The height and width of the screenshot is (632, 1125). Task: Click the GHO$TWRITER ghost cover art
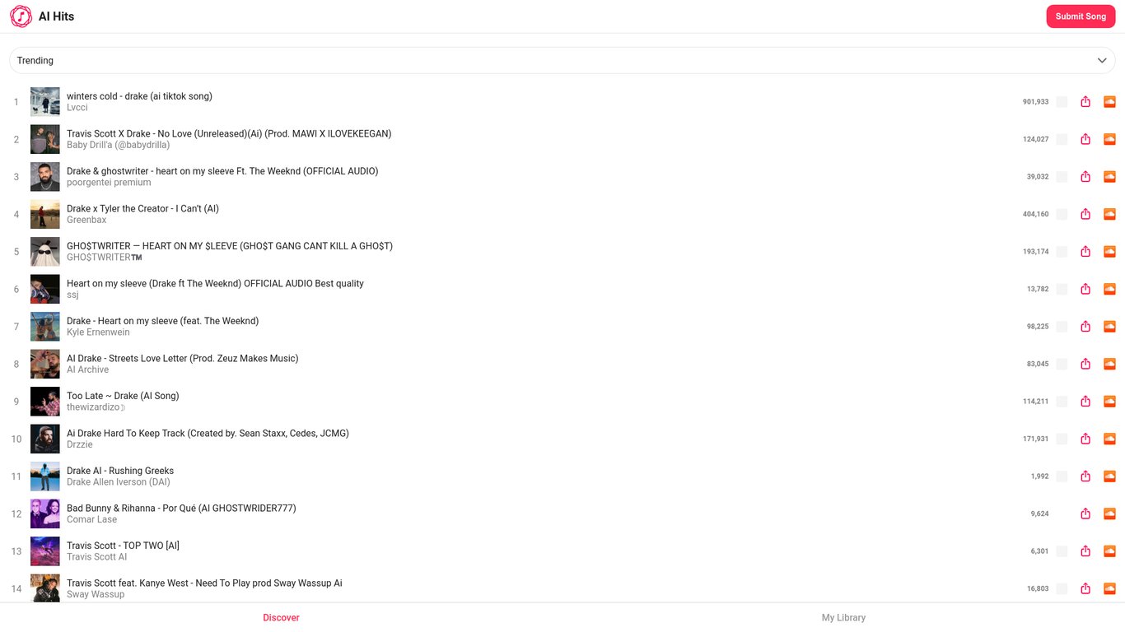(45, 252)
